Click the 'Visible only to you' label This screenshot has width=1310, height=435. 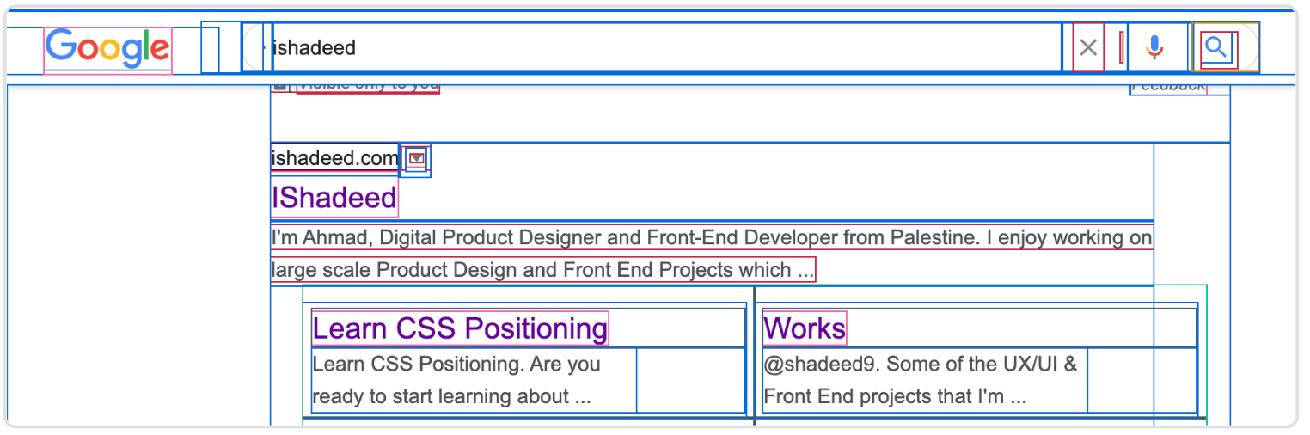point(368,85)
